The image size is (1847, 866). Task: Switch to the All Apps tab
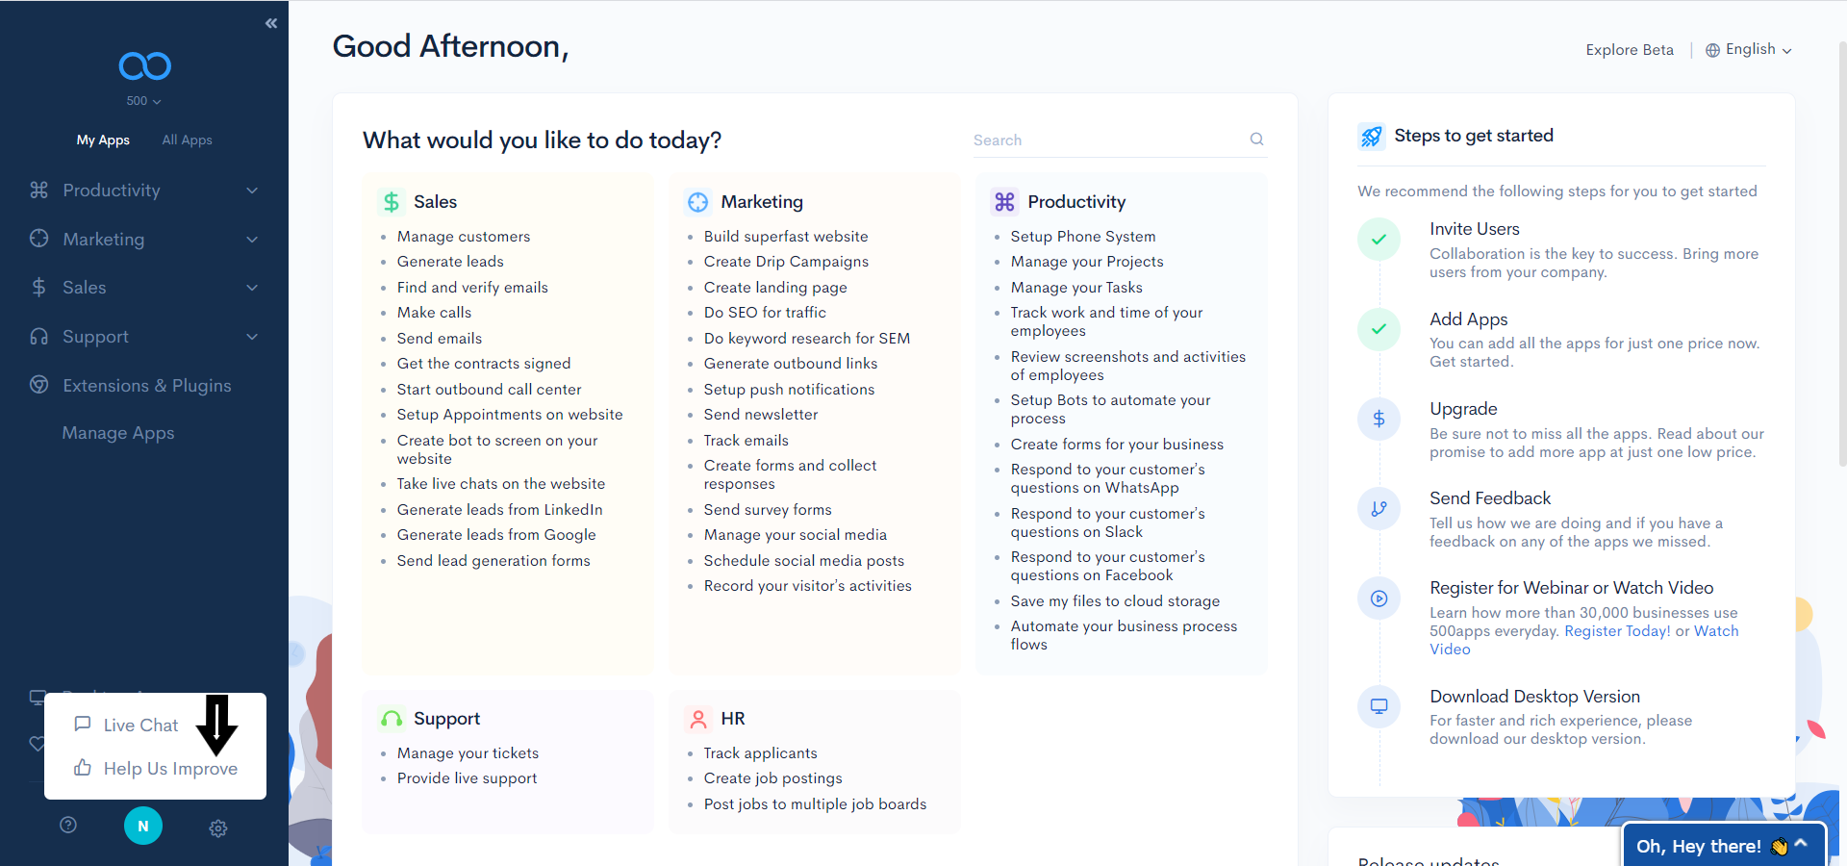(187, 140)
